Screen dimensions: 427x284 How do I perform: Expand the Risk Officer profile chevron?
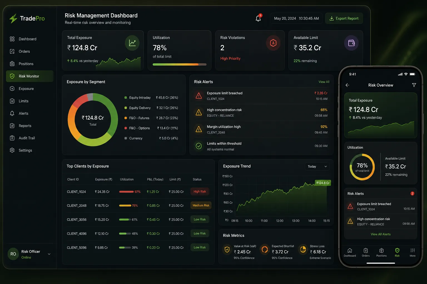49,254
